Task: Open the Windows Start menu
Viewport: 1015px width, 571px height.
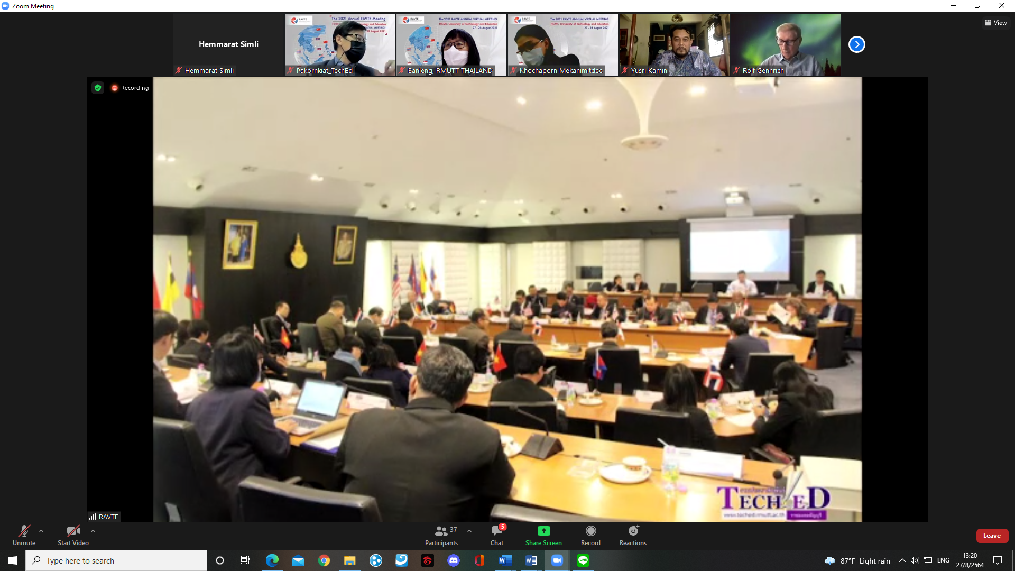Action: click(x=13, y=560)
